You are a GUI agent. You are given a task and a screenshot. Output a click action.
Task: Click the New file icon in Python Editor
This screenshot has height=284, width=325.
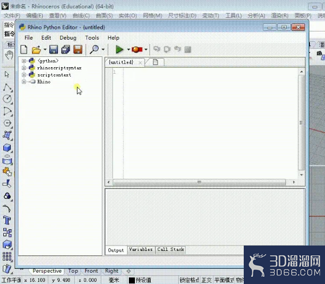pyautogui.click(x=24, y=49)
